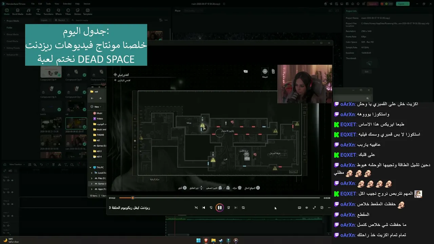Seek along the media player progress bar

click(x=220, y=198)
